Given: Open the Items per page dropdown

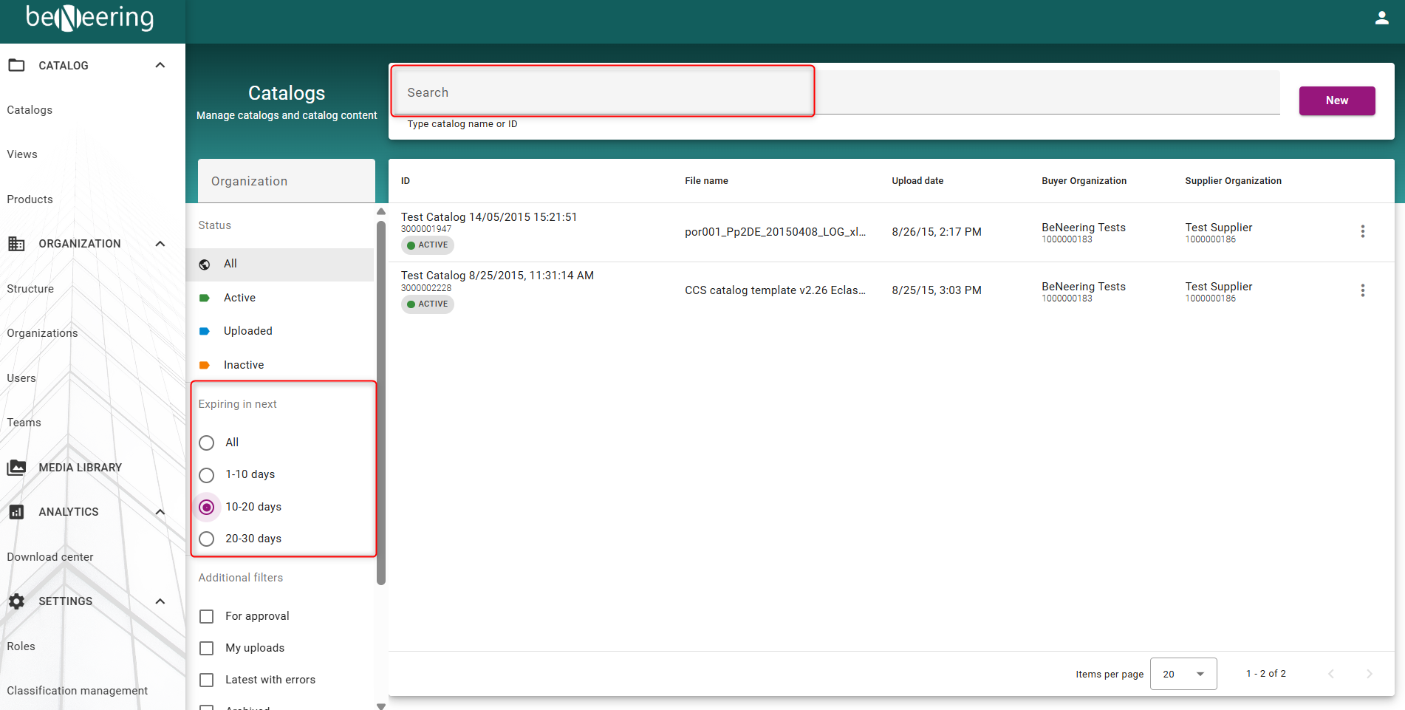Looking at the screenshot, I should click(x=1183, y=674).
